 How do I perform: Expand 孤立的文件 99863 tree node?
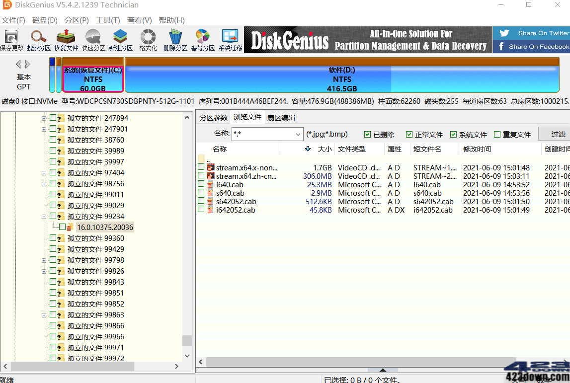coord(44,315)
